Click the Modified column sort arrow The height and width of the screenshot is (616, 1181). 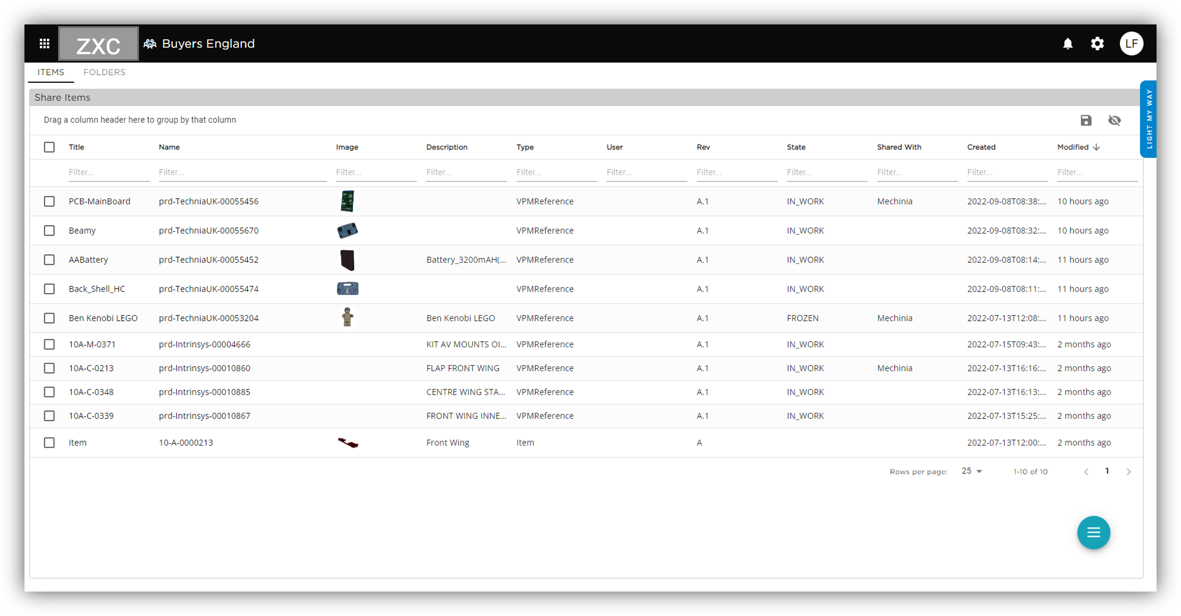coord(1096,147)
